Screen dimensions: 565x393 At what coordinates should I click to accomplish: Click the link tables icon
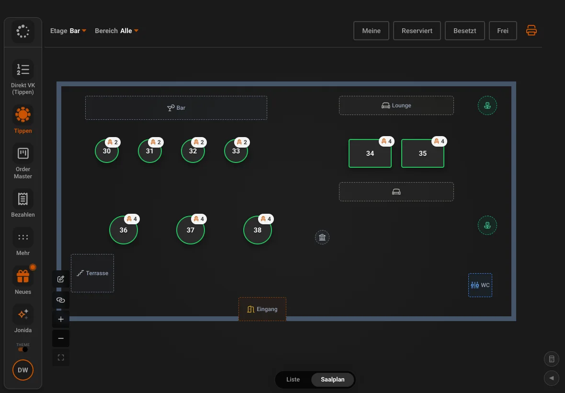60,300
